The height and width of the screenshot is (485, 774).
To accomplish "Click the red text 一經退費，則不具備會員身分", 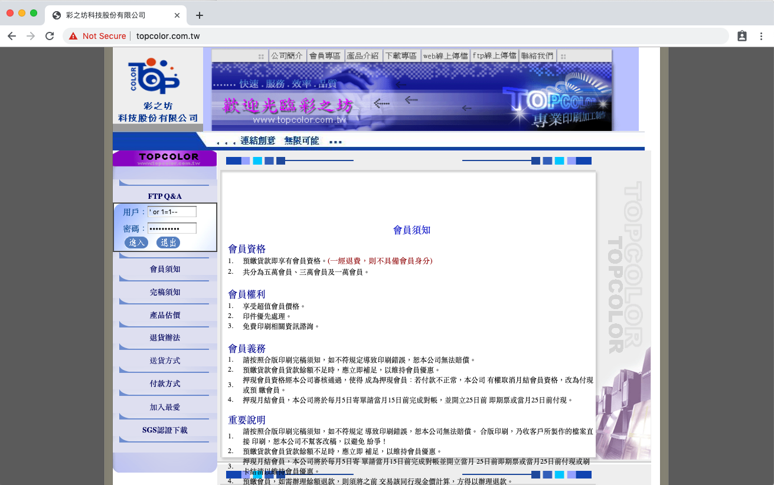I will [x=380, y=261].
